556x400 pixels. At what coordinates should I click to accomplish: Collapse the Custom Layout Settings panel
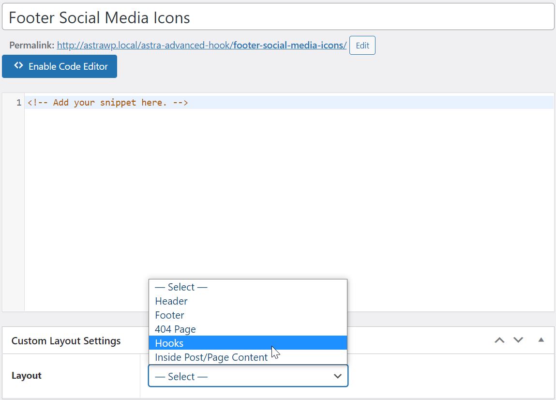(541, 340)
